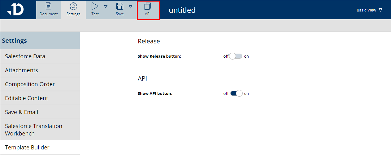Select the Settings gear icon

[x=73, y=7]
